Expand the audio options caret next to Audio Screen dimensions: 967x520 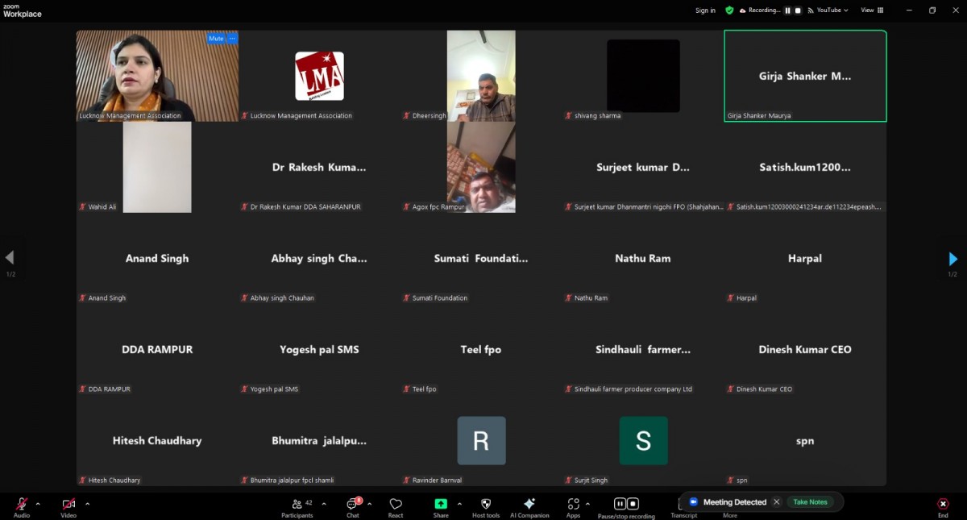click(38, 504)
